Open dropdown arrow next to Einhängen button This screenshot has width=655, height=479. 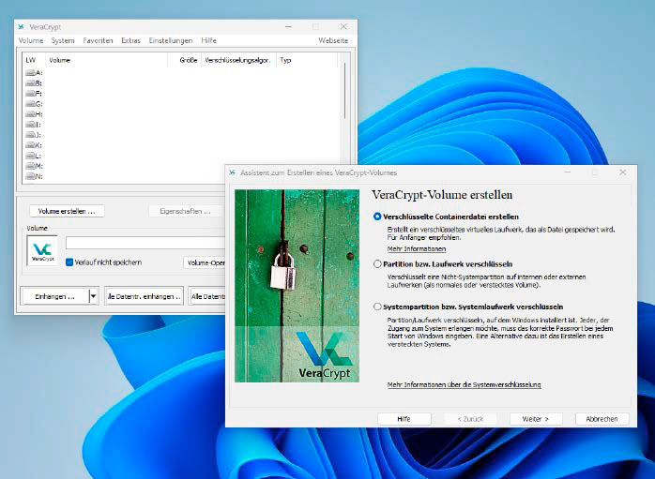tap(94, 296)
